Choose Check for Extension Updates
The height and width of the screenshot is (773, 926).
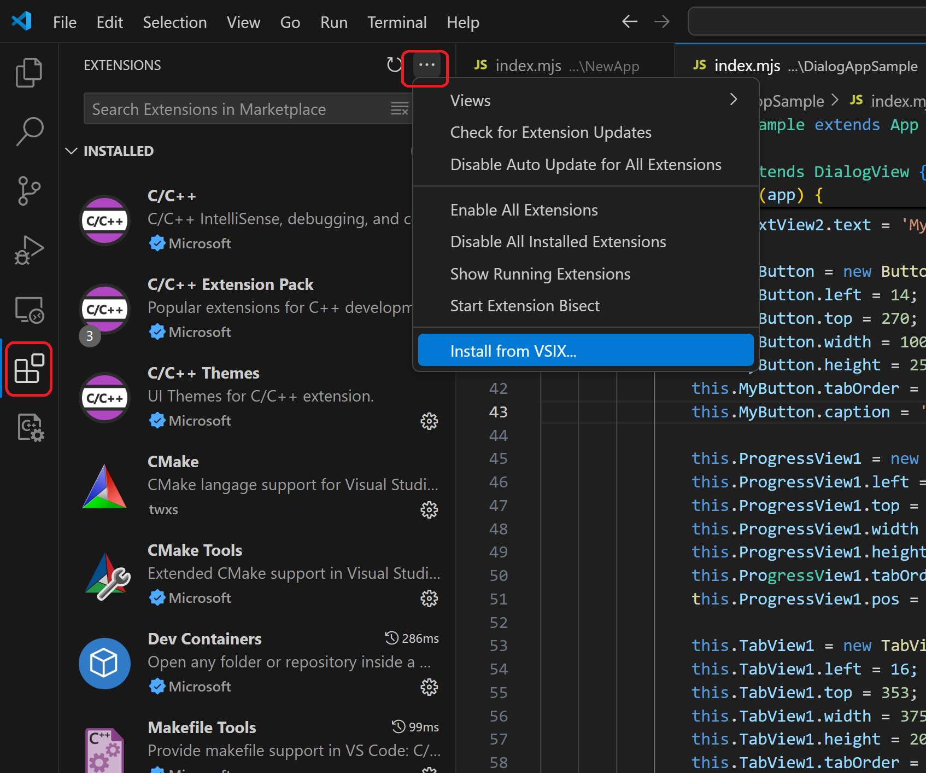(x=585, y=132)
